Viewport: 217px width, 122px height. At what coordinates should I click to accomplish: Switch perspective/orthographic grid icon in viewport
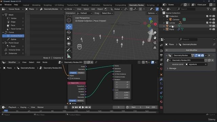click(155, 48)
